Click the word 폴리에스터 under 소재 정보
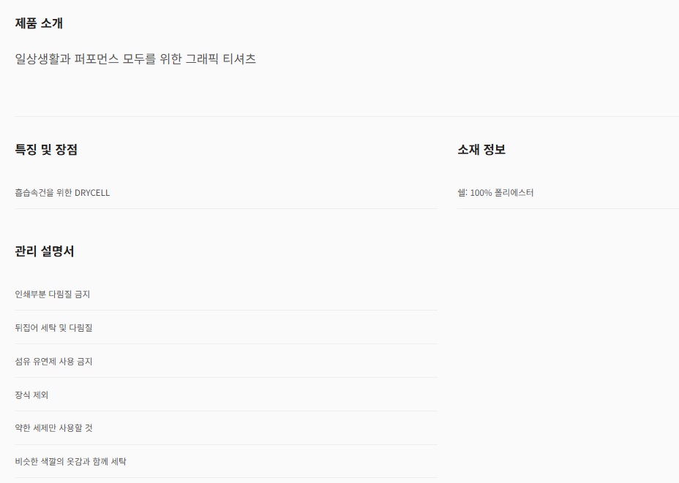Viewport: 679px width, 483px height. click(x=514, y=192)
